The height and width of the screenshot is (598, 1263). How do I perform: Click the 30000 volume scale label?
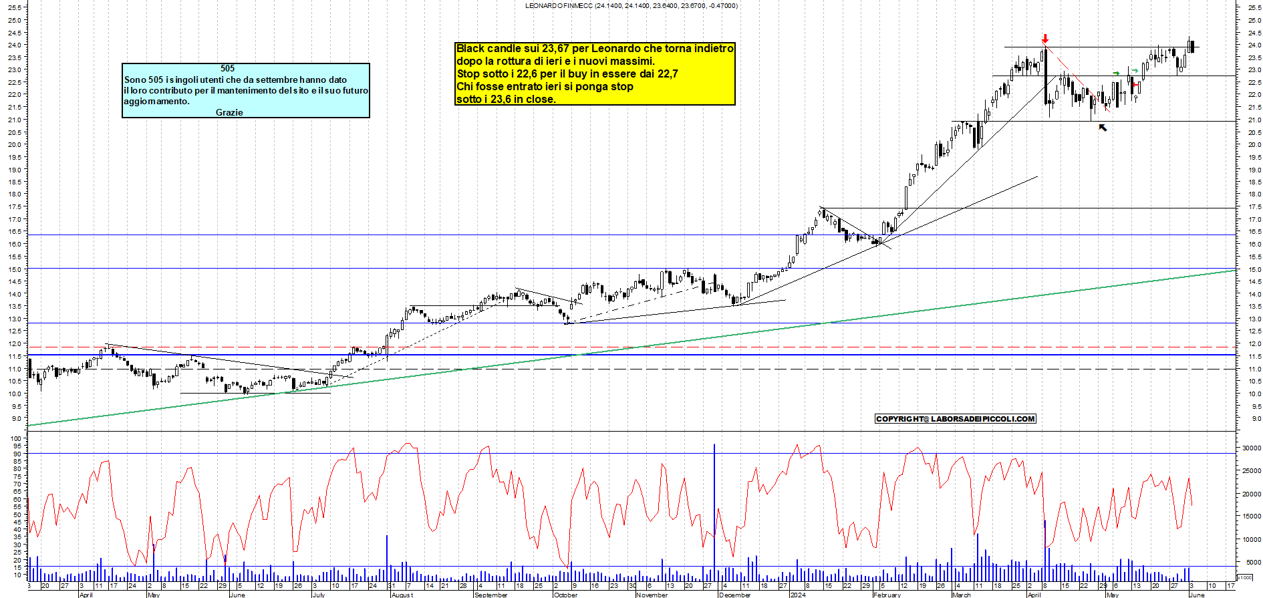(1252, 448)
